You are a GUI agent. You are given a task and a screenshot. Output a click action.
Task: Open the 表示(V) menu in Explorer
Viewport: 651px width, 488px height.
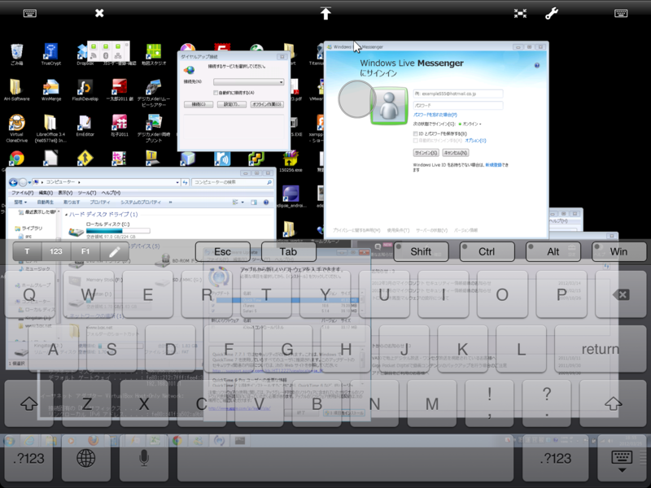click(x=65, y=193)
